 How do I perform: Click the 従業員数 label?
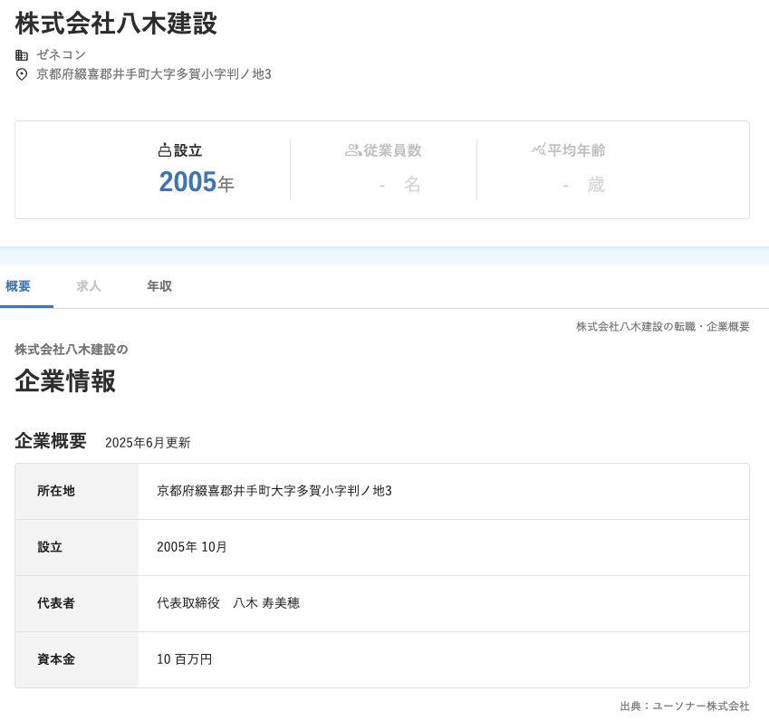click(392, 150)
